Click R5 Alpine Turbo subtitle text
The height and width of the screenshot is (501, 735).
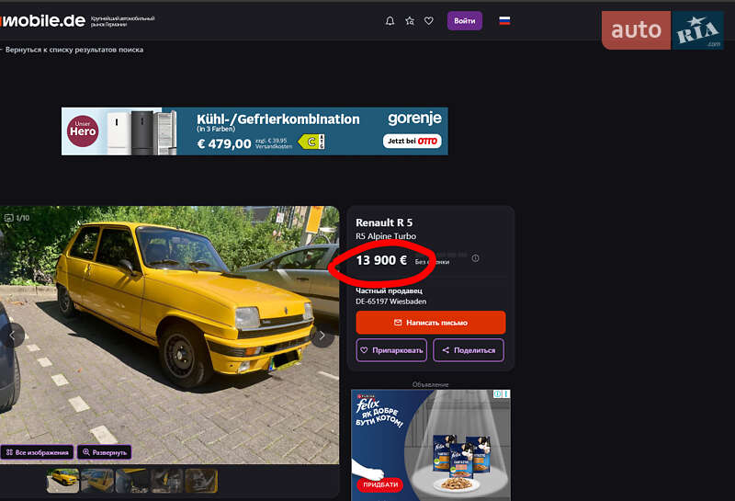[x=386, y=236]
